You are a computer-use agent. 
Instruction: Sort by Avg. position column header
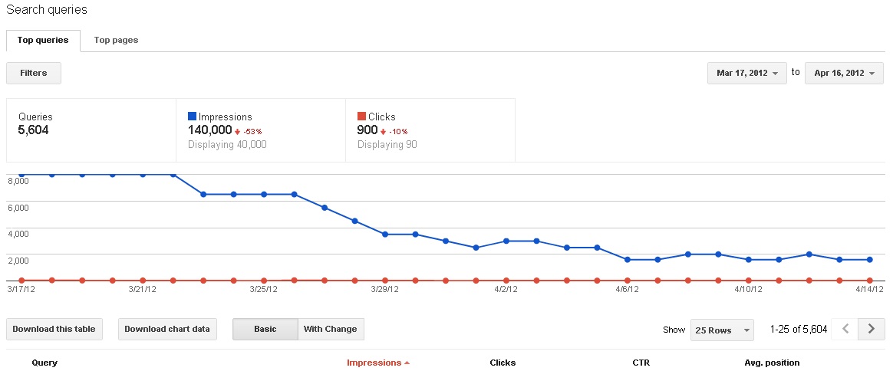pos(772,363)
